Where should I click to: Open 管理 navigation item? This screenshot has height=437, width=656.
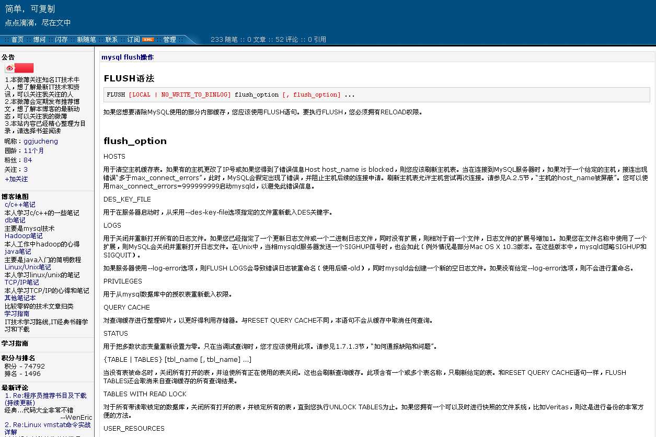click(x=169, y=40)
